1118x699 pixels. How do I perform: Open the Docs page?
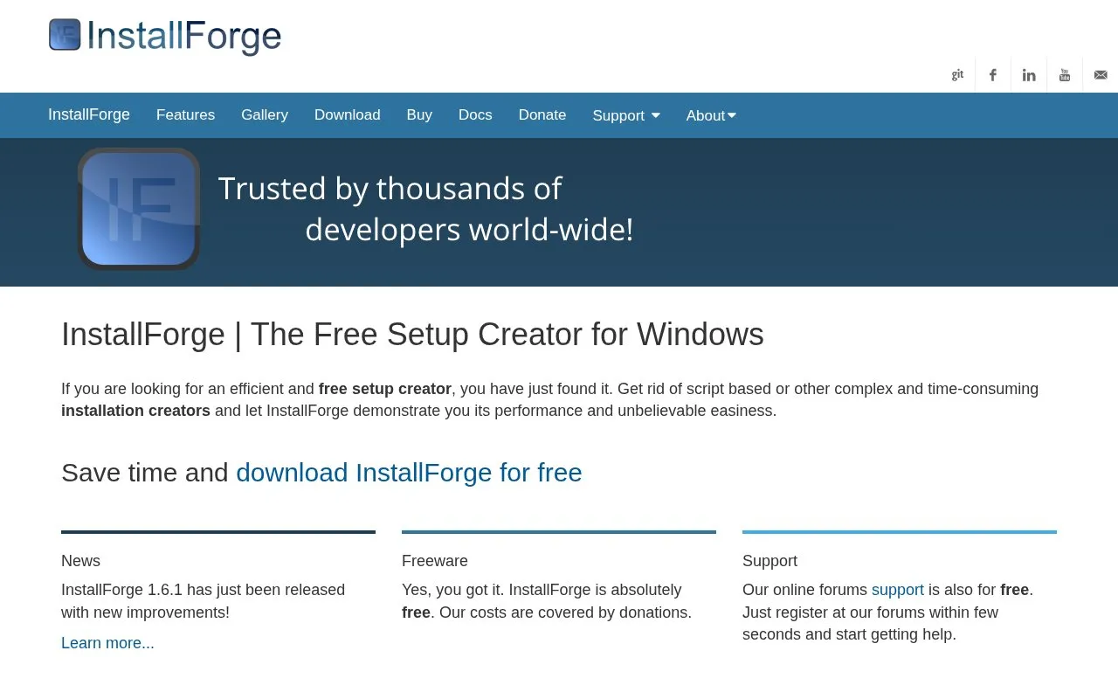click(475, 115)
